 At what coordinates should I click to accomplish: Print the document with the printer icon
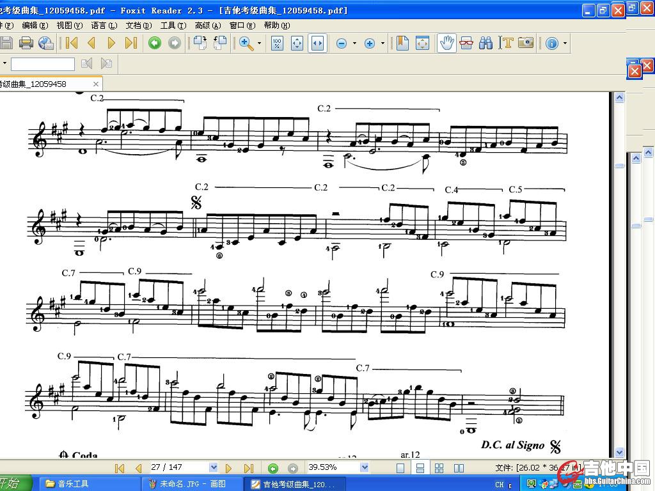point(26,43)
